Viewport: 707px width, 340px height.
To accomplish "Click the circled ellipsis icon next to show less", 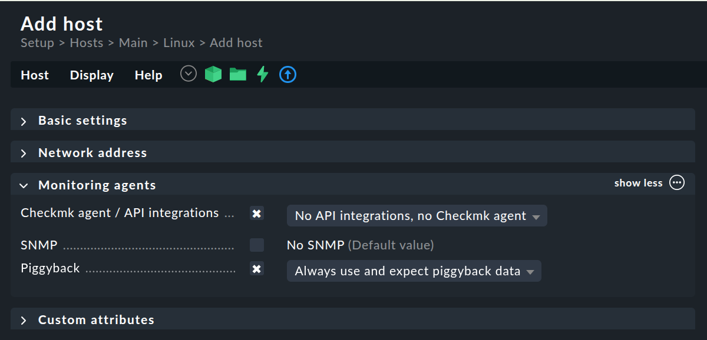I will pyautogui.click(x=676, y=182).
